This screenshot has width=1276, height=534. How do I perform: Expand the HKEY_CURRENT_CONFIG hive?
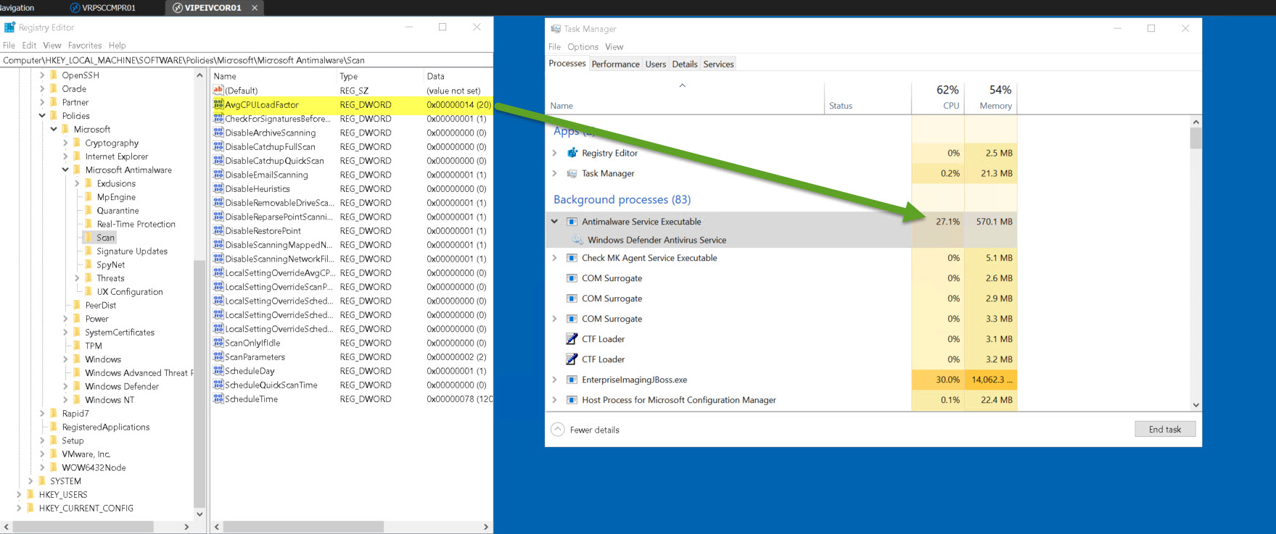coord(19,509)
